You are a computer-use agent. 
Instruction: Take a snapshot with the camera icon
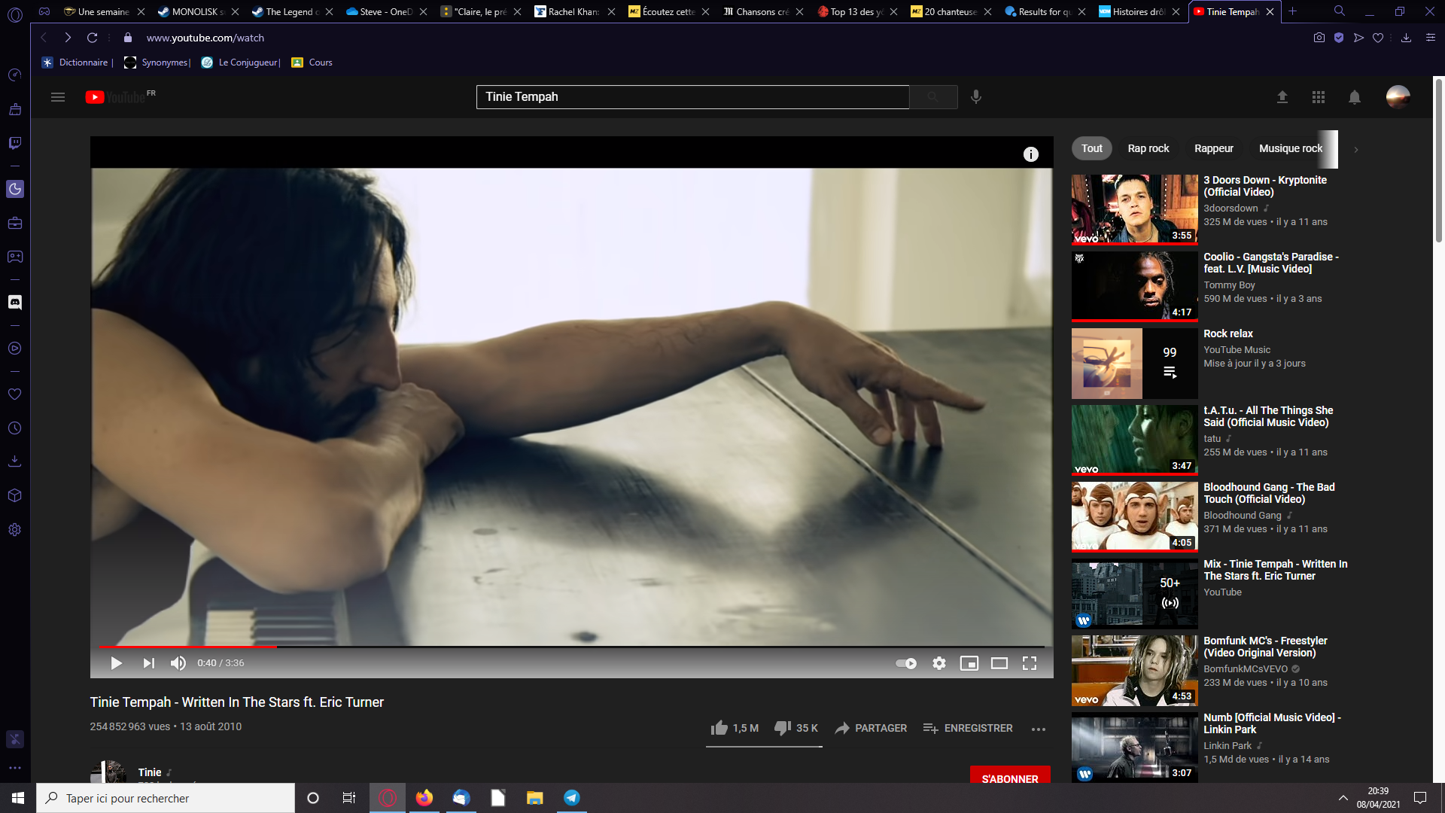pyautogui.click(x=1319, y=38)
